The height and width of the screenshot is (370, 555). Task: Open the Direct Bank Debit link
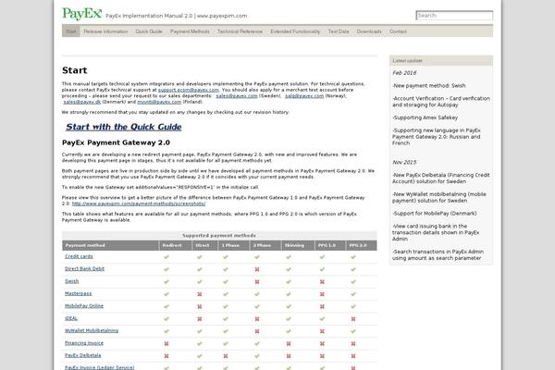(84, 269)
